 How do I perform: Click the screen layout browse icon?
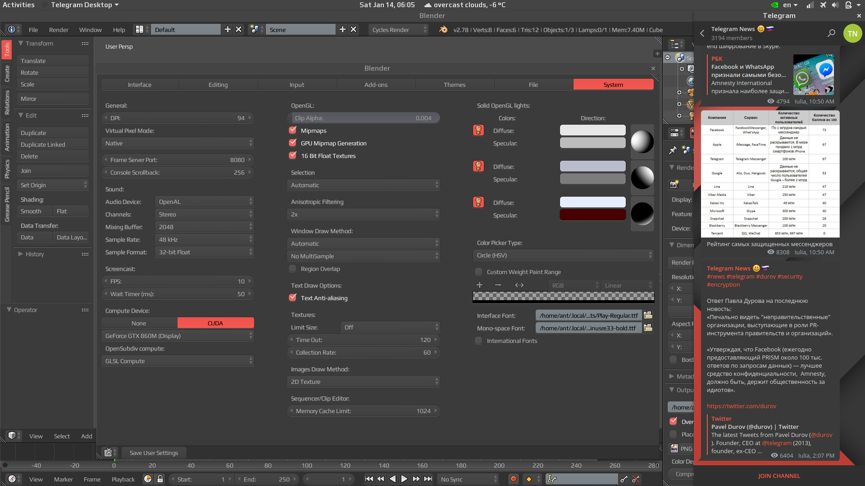(x=141, y=30)
